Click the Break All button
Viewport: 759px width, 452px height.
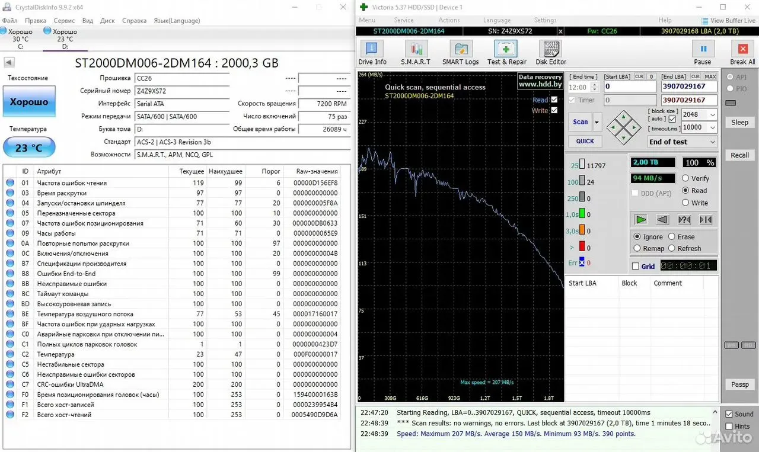[742, 52]
